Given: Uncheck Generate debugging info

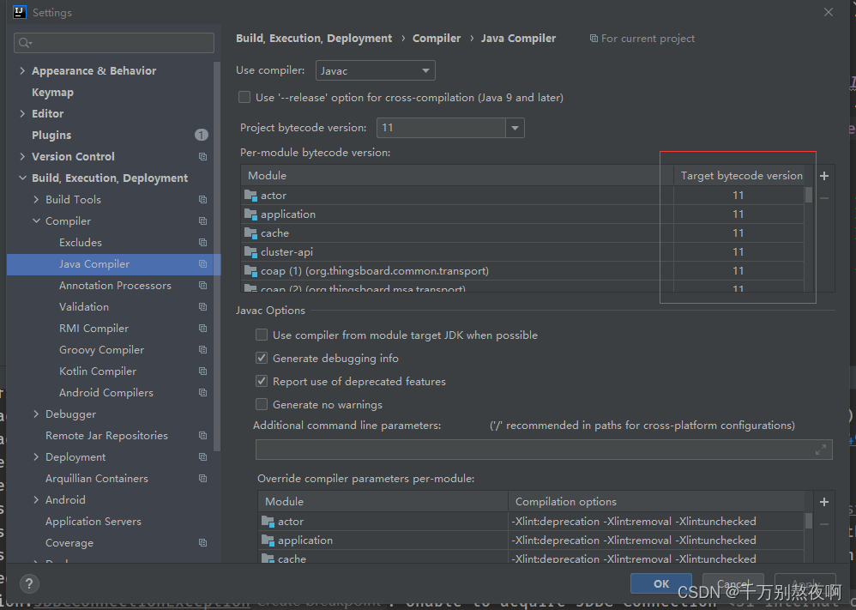Looking at the screenshot, I should pos(262,359).
